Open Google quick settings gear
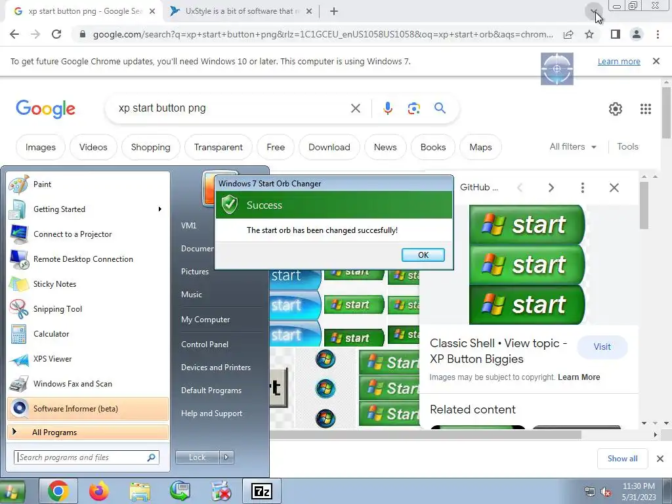Viewport: 672px width, 504px height. point(616,109)
